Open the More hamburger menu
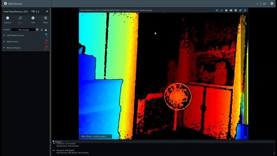The width and height of the screenshot is (277, 156). [x=45, y=19]
